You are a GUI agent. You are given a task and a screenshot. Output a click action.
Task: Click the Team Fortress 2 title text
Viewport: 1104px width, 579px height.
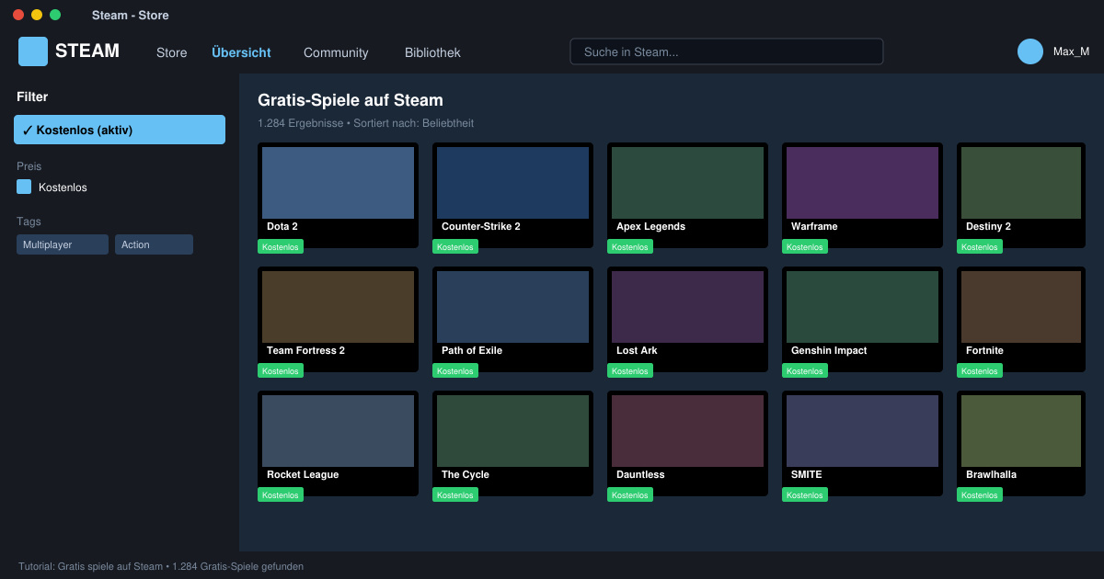(305, 350)
